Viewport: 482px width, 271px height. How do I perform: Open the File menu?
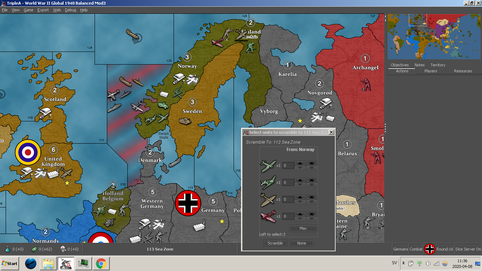click(5, 10)
